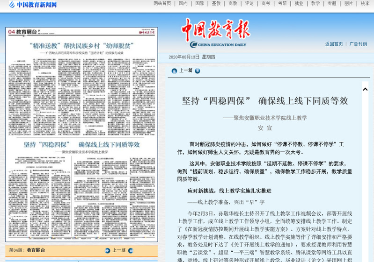Open the 广告刊例 link
The image size is (374, 262).
358,44
